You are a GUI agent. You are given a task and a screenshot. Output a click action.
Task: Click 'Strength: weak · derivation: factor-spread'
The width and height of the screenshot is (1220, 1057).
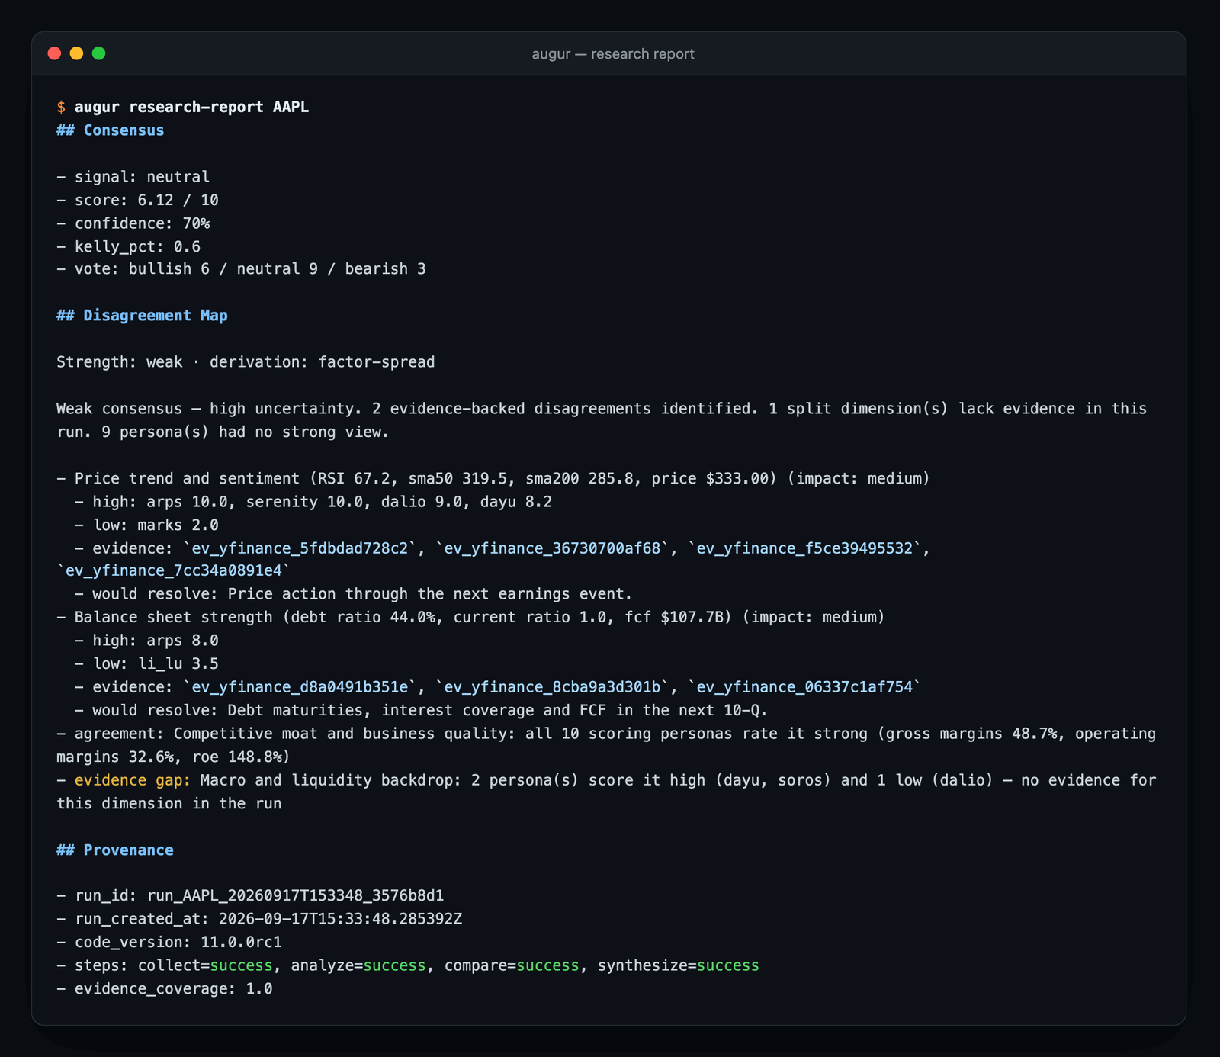(246, 362)
